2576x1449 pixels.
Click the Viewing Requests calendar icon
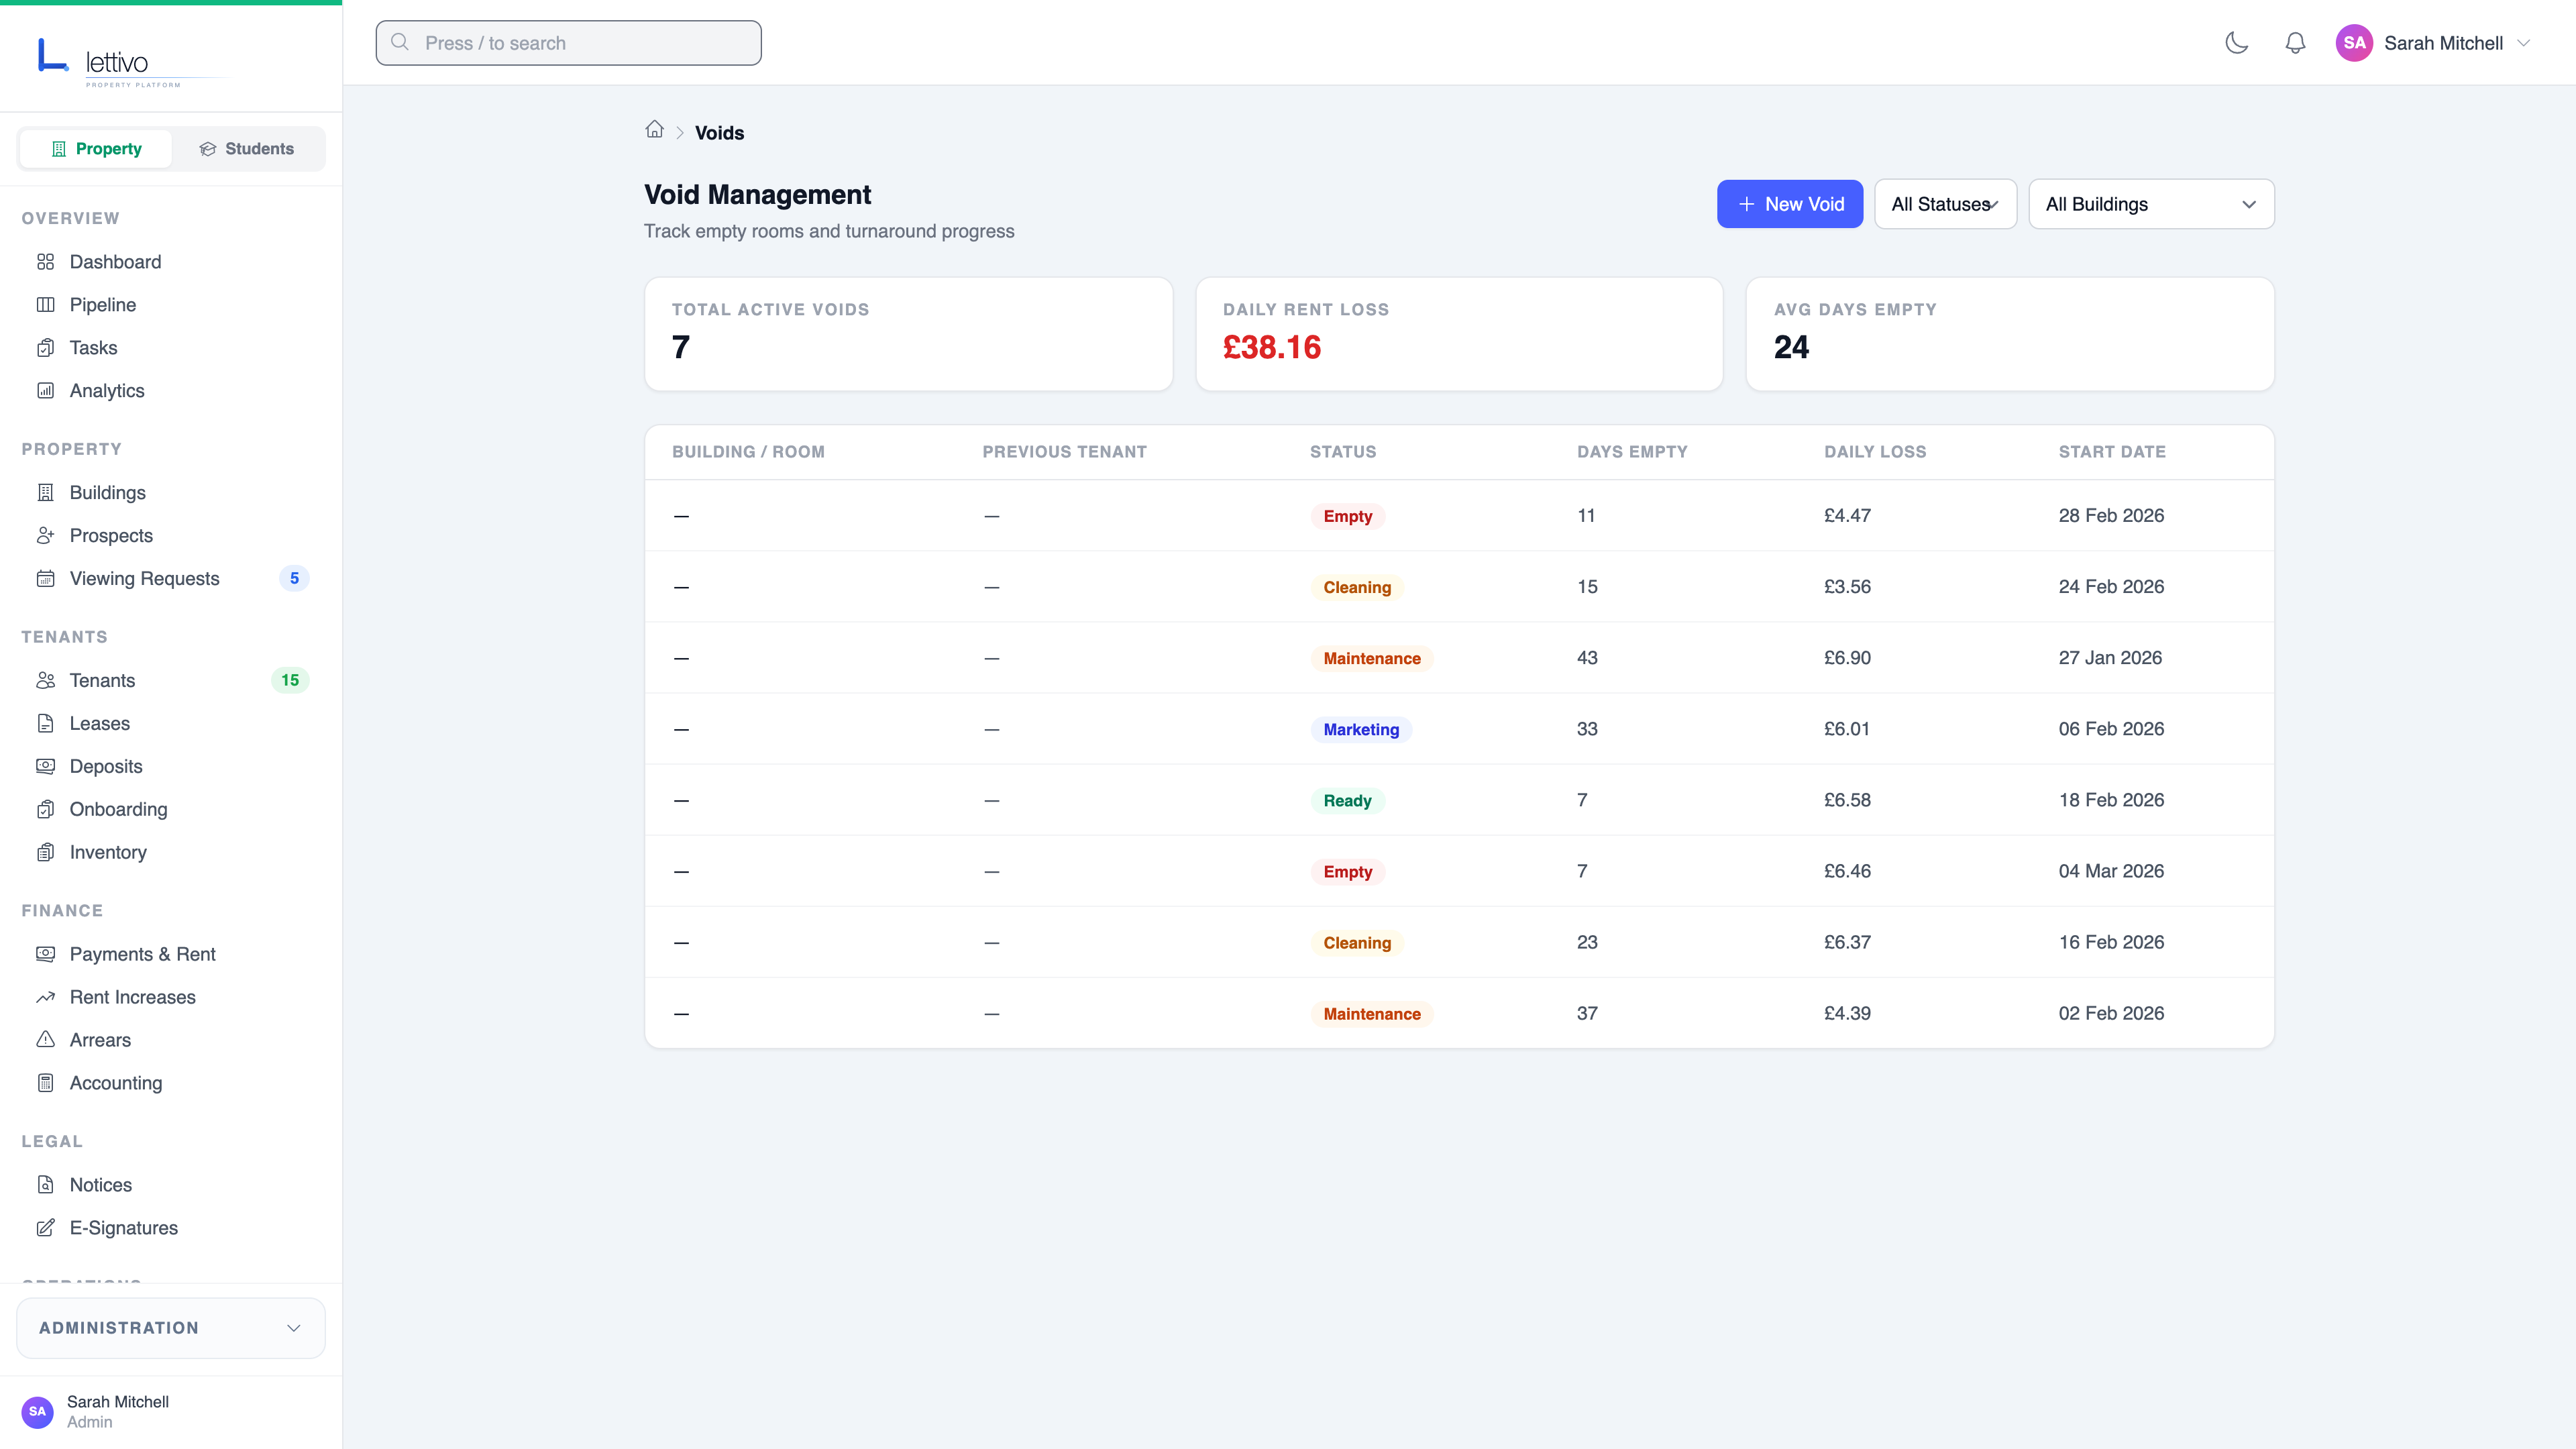pos(47,578)
